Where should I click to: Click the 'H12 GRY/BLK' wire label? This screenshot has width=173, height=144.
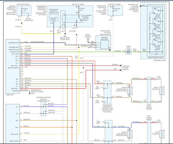tap(119, 140)
